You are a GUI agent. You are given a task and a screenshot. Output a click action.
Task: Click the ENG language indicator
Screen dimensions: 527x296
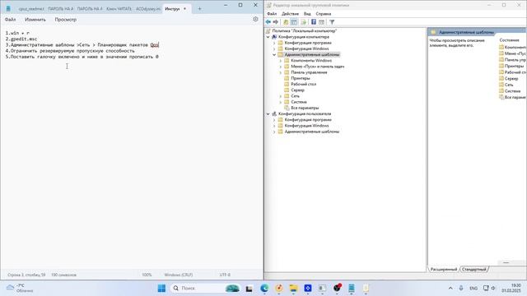tap(473, 289)
